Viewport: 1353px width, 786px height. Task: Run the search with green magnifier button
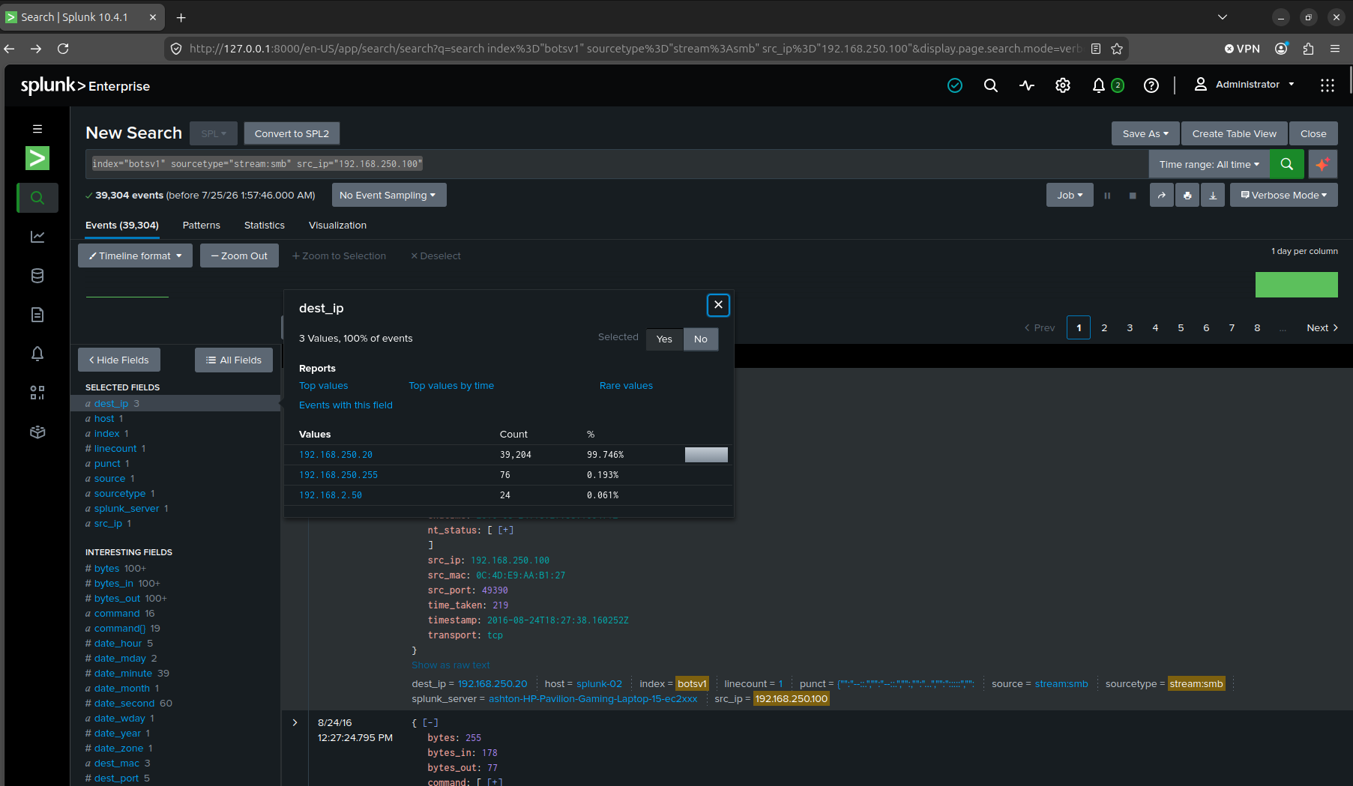click(x=1287, y=164)
